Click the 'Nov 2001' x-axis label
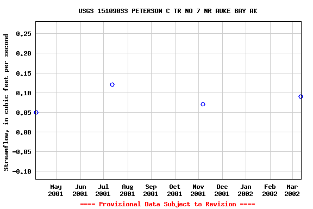This screenshot has width=313, height=209. (x=198, y=190)
